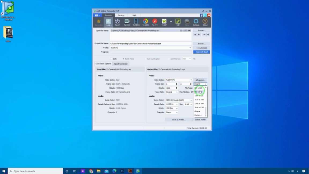Collapse options with << Advanced button

(x=201, y=48)
